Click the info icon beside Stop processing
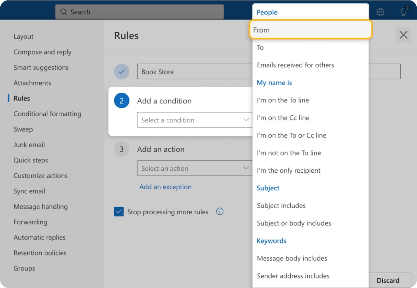417x288 pixels. click(x=220, y=211)
